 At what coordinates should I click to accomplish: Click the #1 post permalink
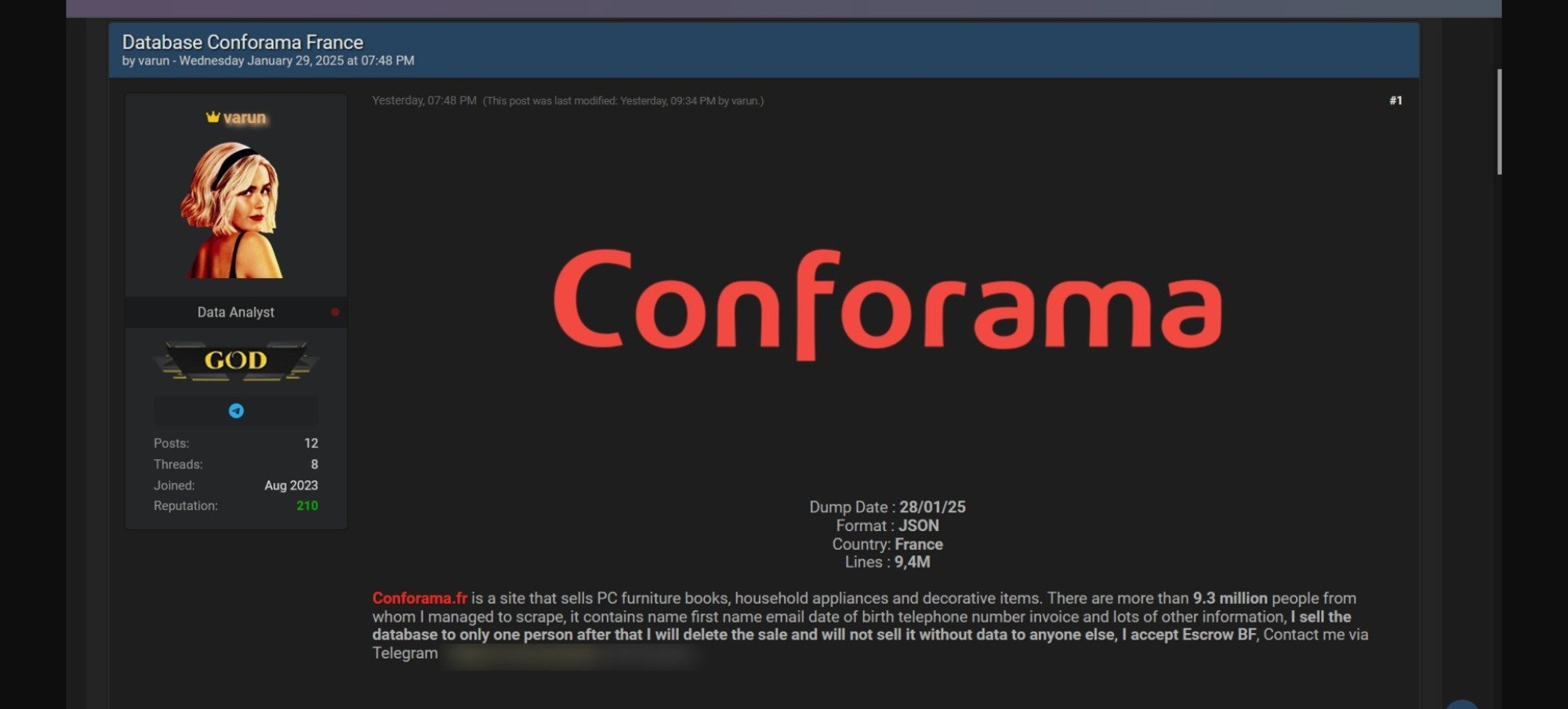coord(1396,100)
